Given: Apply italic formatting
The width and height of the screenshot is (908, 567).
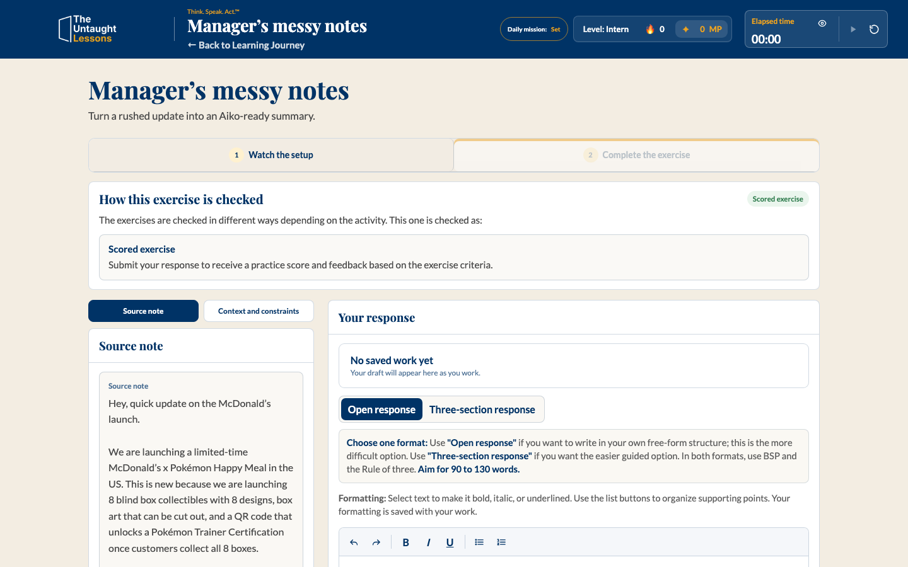Looking at the screenshot, I should 428,542.
